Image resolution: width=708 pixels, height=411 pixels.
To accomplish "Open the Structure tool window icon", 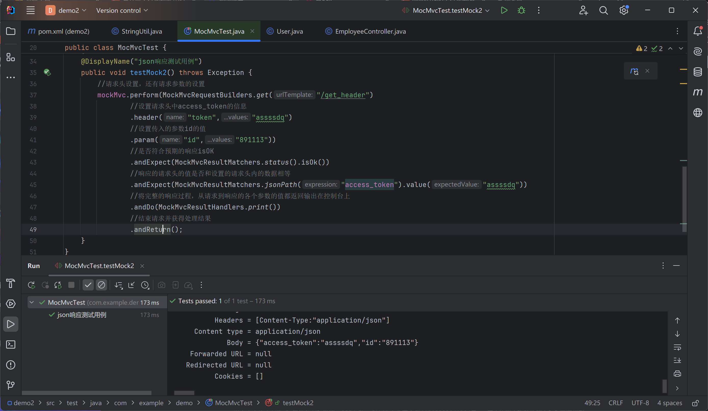I will (11, 58).
